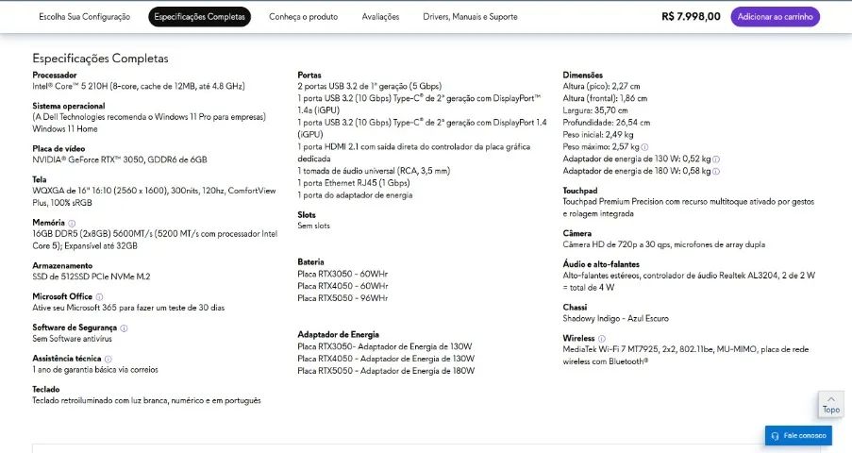Click the Adicionar ao carrinho button

pyautogui.click(x=775, y=17)
